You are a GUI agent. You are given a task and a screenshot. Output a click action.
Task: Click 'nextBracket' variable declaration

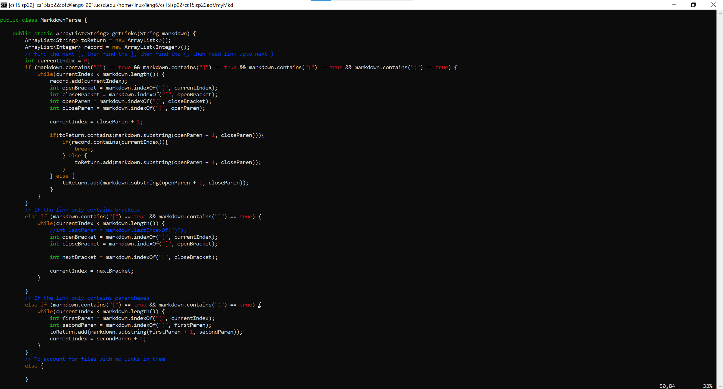79,257
